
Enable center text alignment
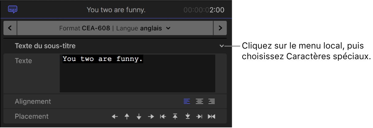tap(199, 101)
